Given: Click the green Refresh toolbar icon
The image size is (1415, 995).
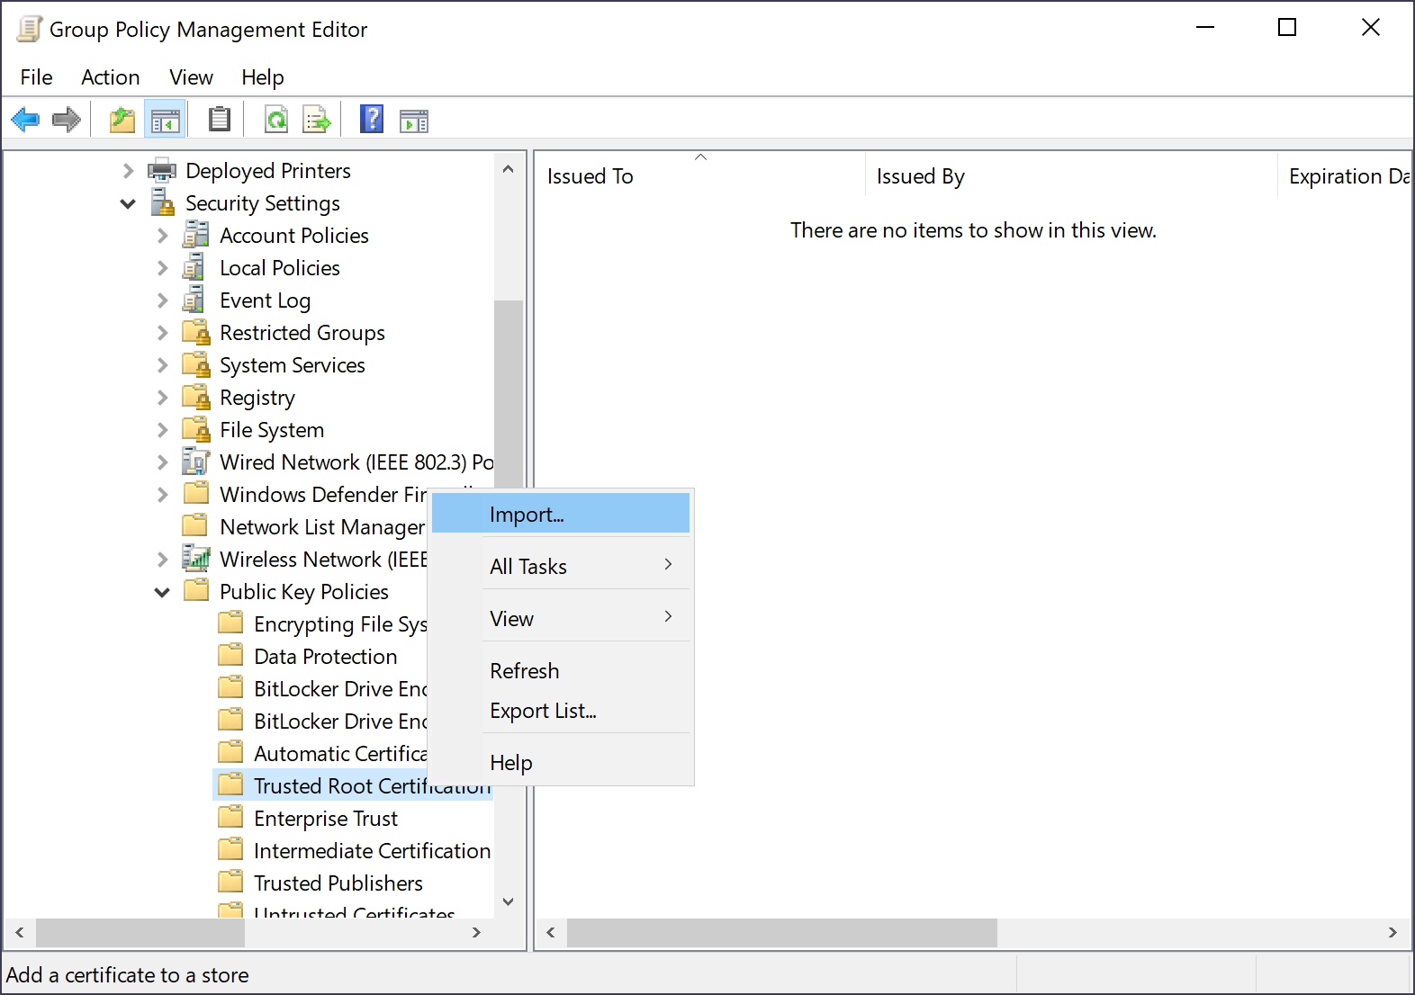Looking at the screenshot, I should click(x=276, y=119).
